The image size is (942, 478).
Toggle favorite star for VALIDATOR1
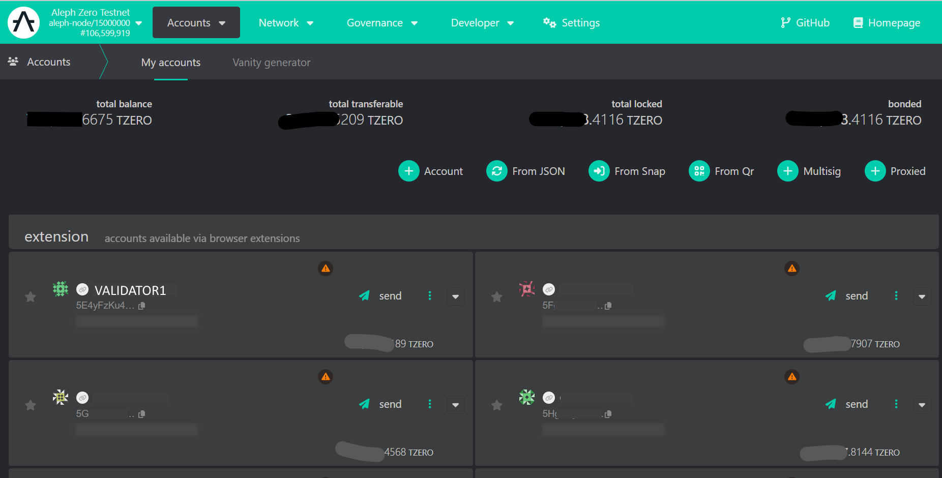(31, 296)
